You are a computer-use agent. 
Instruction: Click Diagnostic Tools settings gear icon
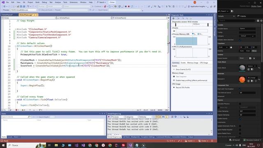click(173, 18)
